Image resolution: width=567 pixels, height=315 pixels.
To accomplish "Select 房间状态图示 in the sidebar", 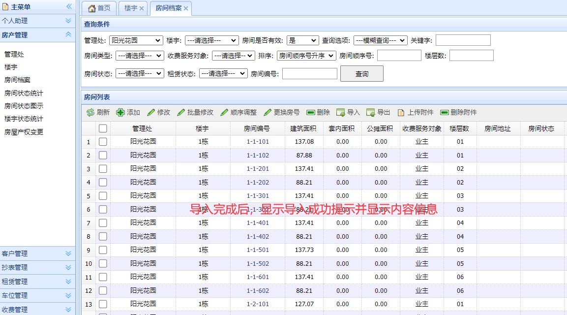I will coord(24,106).
